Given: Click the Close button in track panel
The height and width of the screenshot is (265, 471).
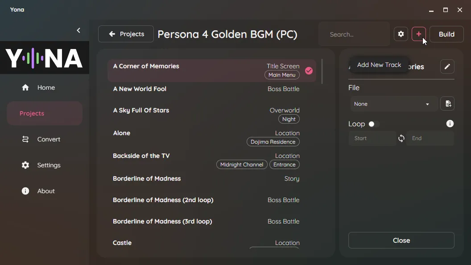Looking at the screenshot, I should point(401,240).
